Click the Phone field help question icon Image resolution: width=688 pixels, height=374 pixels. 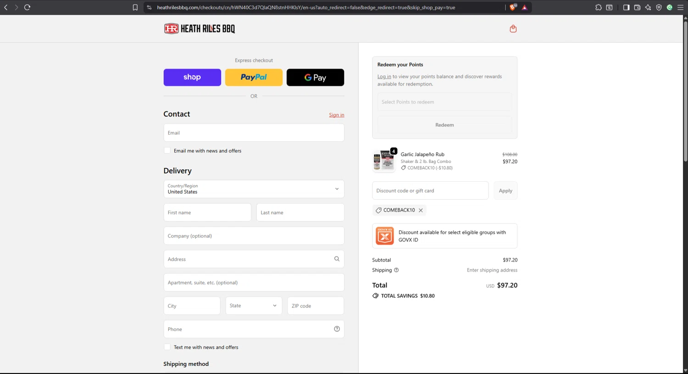(337, 329)
